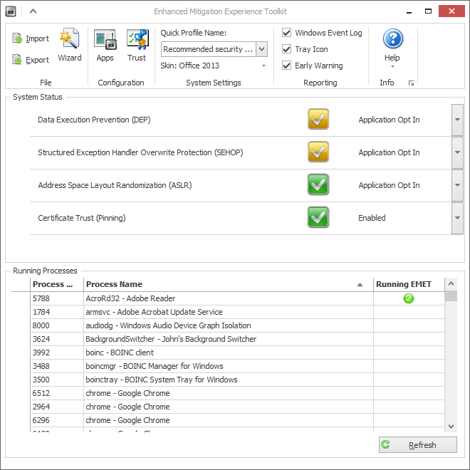Click the process list scrollbar thumb
470x470 pixels.
(451, 296)
